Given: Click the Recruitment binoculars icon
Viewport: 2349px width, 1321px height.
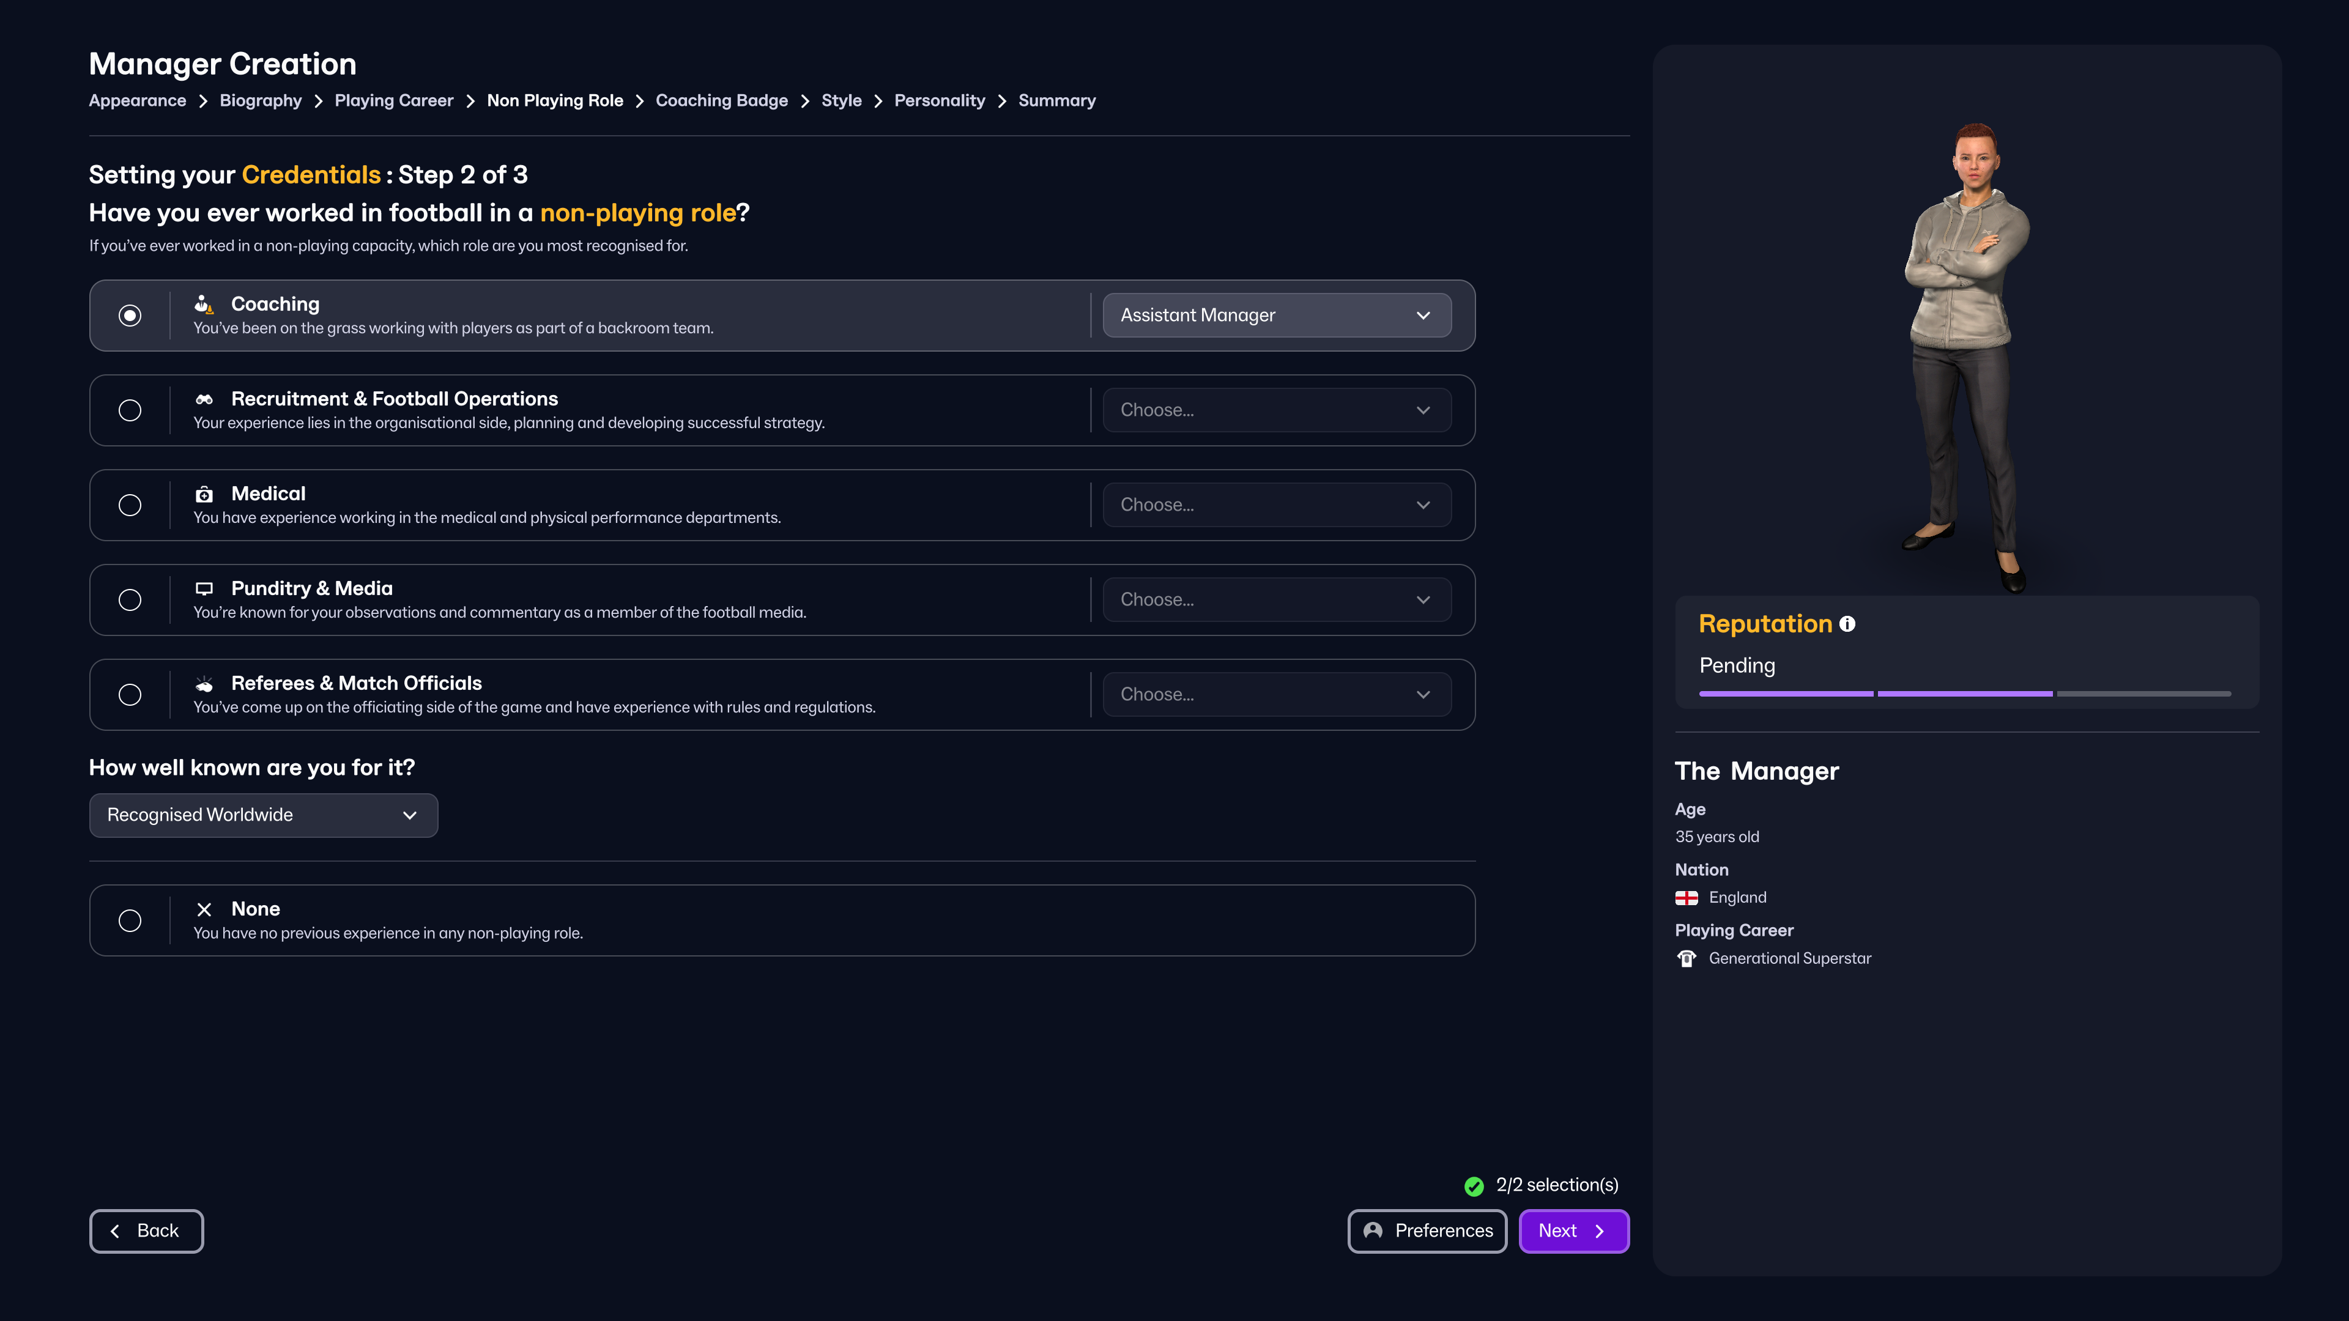Looking at the screenshot, I should 204,399.
